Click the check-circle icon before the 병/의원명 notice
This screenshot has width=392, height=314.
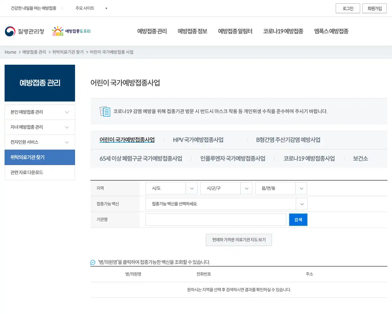[93, 262]
